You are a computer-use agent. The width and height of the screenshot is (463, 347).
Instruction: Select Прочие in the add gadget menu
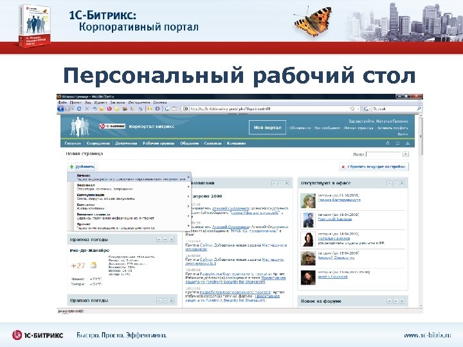point(129,226)
